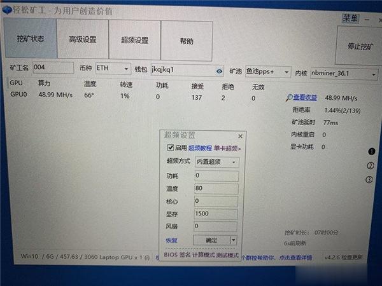Click the GPU0 row label
382x286 pixels.
18,94
